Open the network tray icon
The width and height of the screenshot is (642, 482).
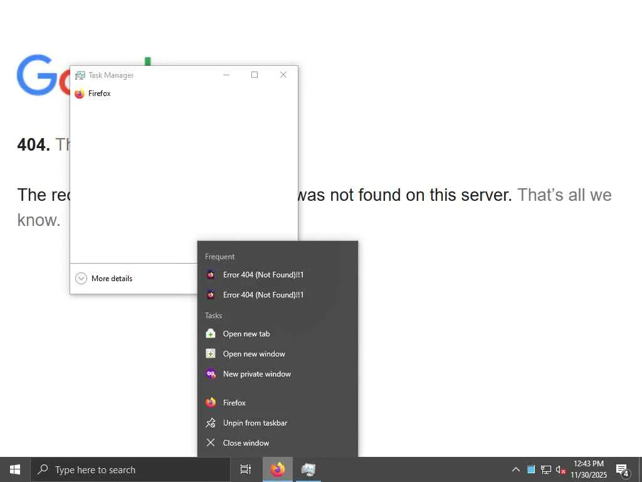[546, 469]
